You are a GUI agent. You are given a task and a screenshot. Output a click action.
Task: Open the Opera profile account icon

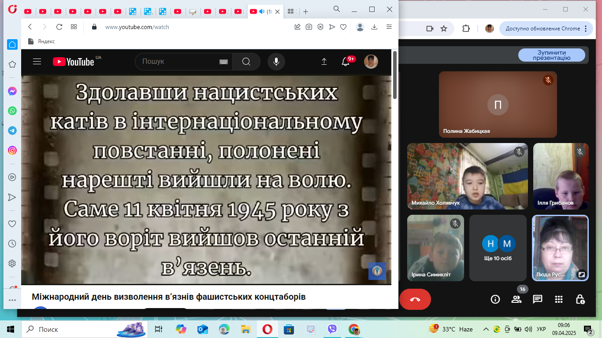tap(360, 27)
